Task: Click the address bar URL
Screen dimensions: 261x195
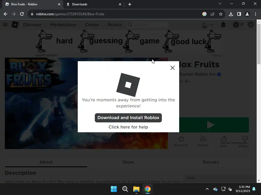Action: pyautogui.click(x=70, y=14)
